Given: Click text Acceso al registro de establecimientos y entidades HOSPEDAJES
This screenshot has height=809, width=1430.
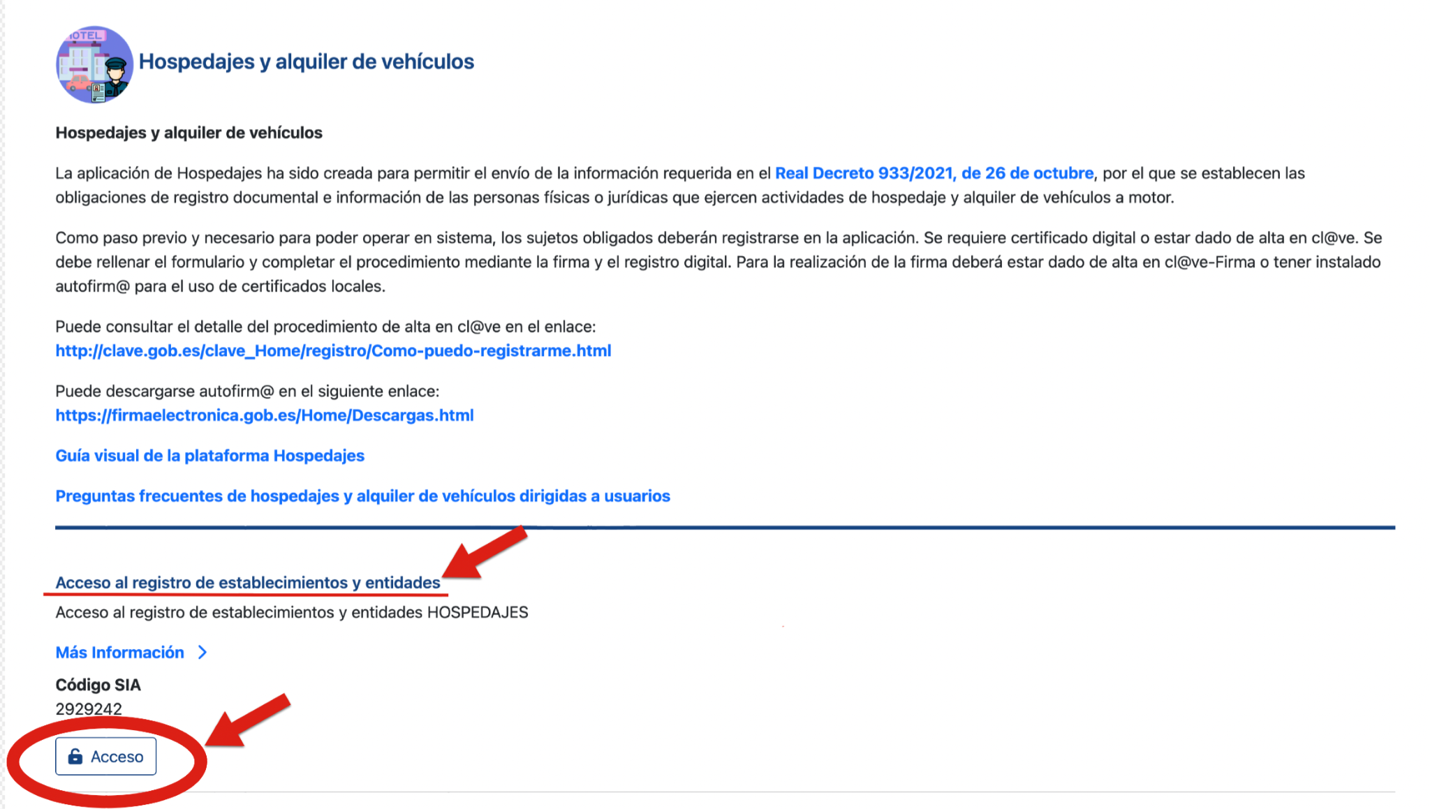Looking at the screenshot, I should pos(292,612).
